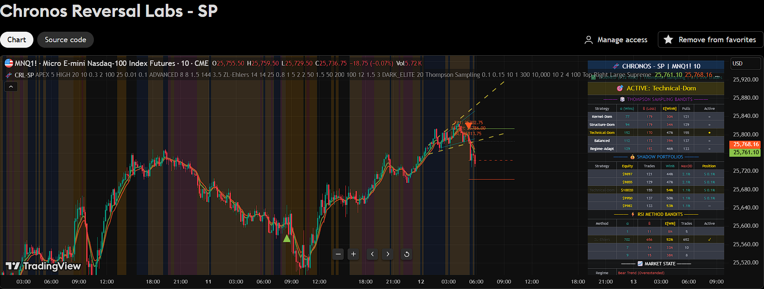
Task: Switch to the Source code tab
Action: click(66, 40)
